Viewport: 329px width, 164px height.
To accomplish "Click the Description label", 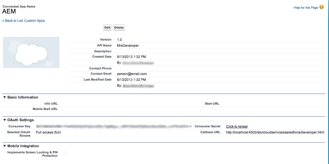I will (103, 51).
